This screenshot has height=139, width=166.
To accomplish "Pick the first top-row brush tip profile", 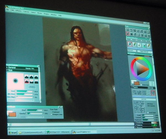I will (27, 77).
